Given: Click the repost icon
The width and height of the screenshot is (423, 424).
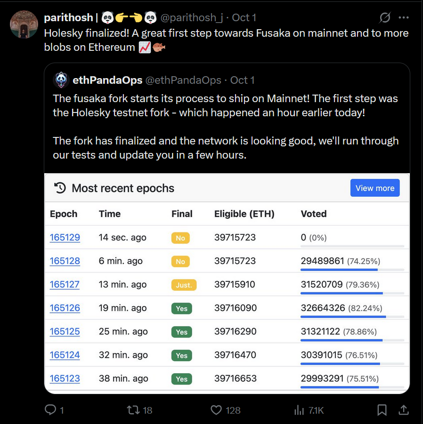Looking at the screenshot, I should 133,410.
